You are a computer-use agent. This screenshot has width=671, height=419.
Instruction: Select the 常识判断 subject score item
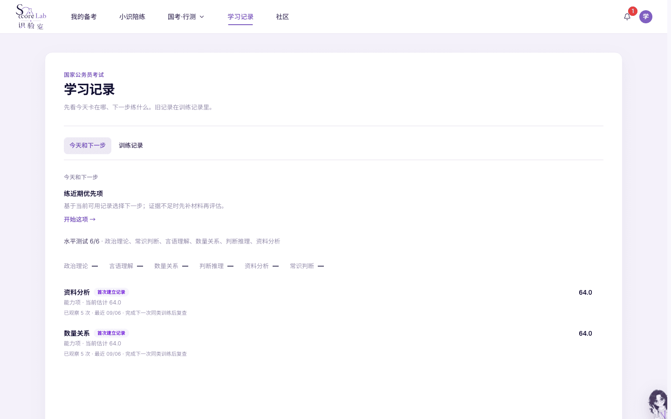[x=307, y=266]
